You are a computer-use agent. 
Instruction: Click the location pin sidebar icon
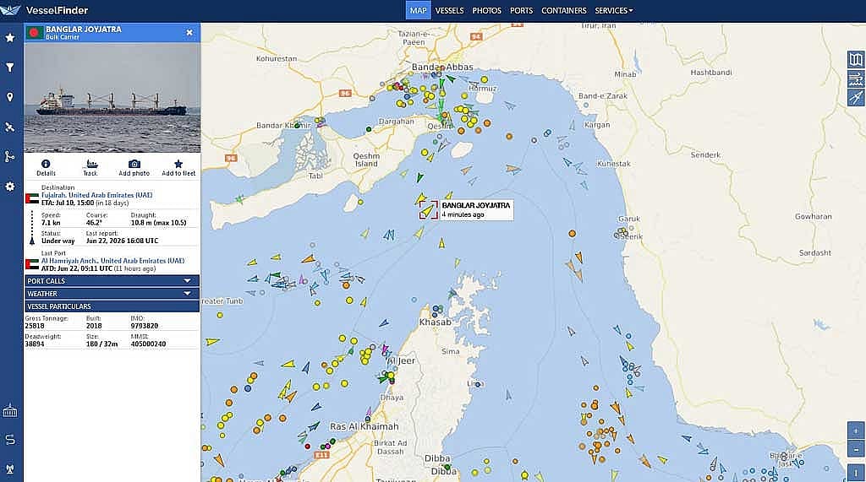coord(10,97)
